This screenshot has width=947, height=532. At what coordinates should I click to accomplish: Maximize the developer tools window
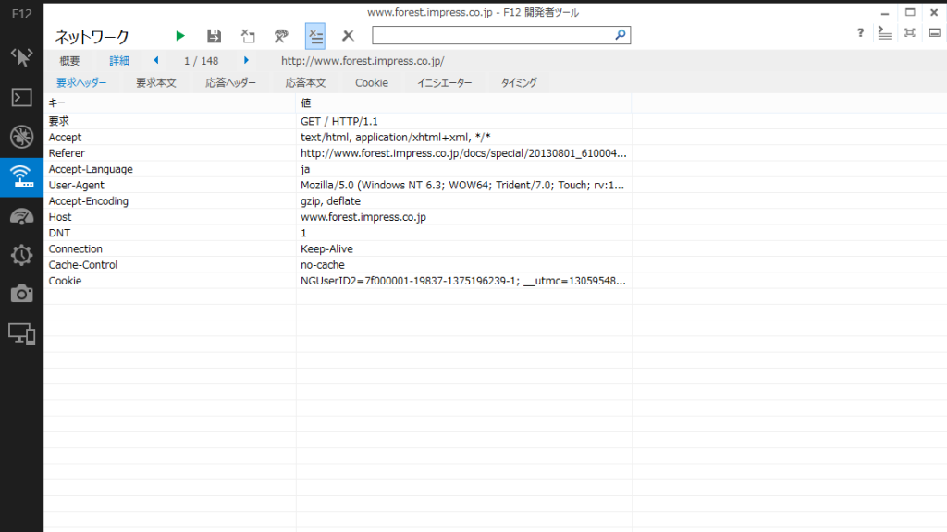click(x=910, y=12)
